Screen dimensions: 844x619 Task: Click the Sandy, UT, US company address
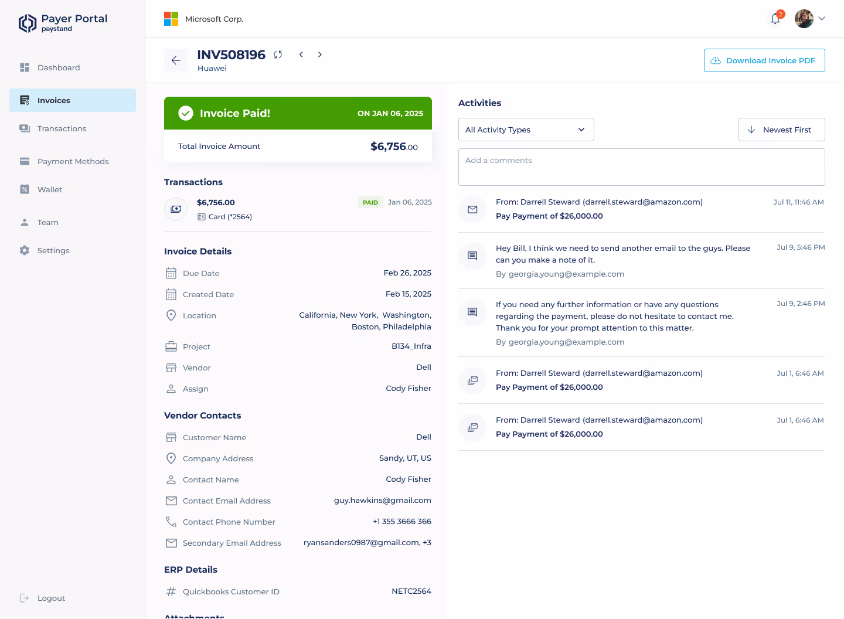pyautogui.click(x=405, y=458)
